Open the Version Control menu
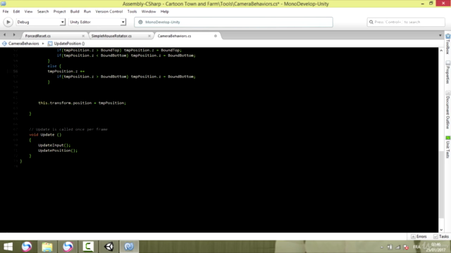 109,11
